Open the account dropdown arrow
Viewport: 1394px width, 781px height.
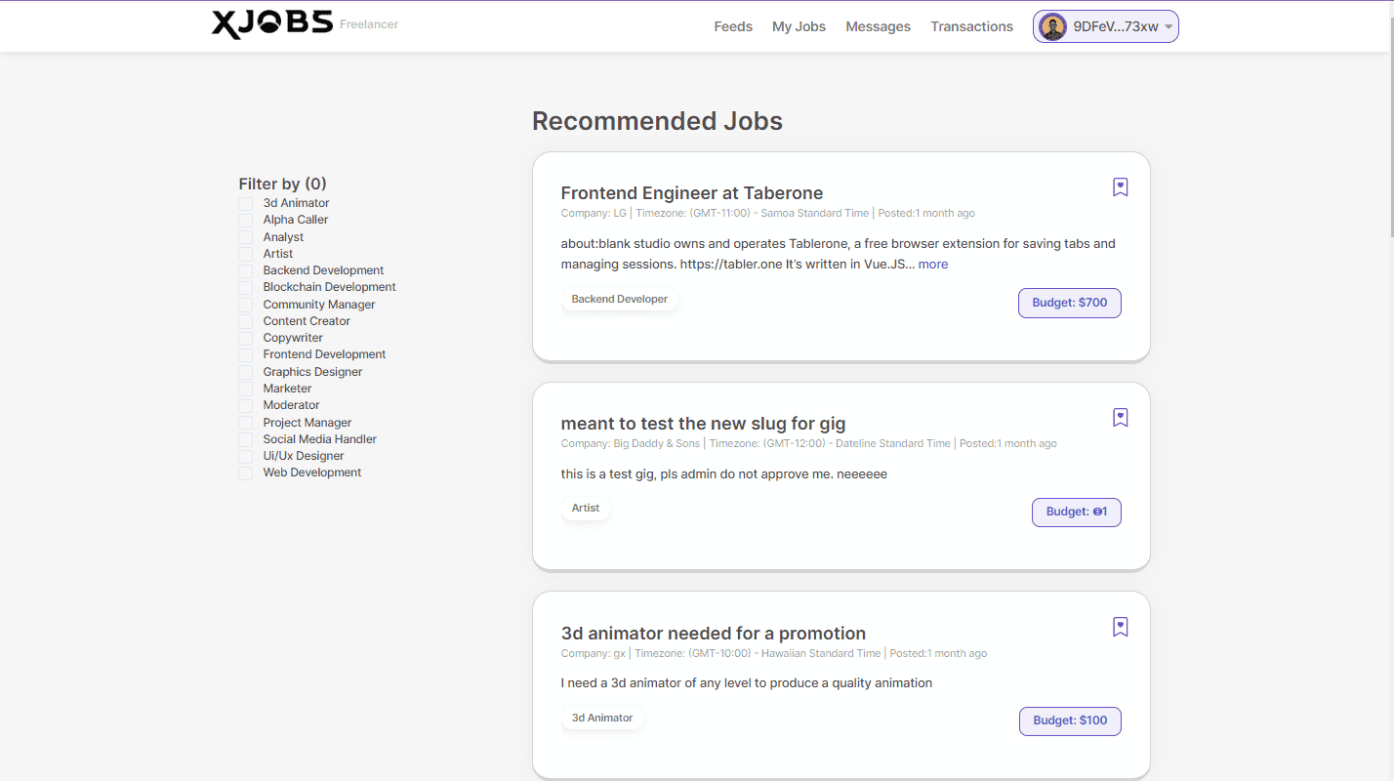pos(1168,27)
